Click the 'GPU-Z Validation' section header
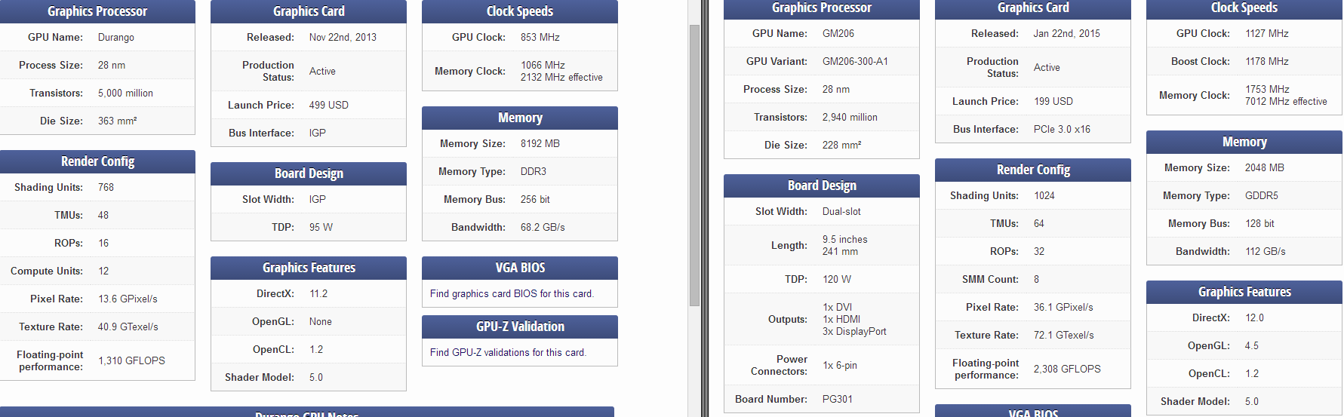Image resolution: width=1344 pixels, height=417 pixels. pyautogui.click(x=520, y=327)
